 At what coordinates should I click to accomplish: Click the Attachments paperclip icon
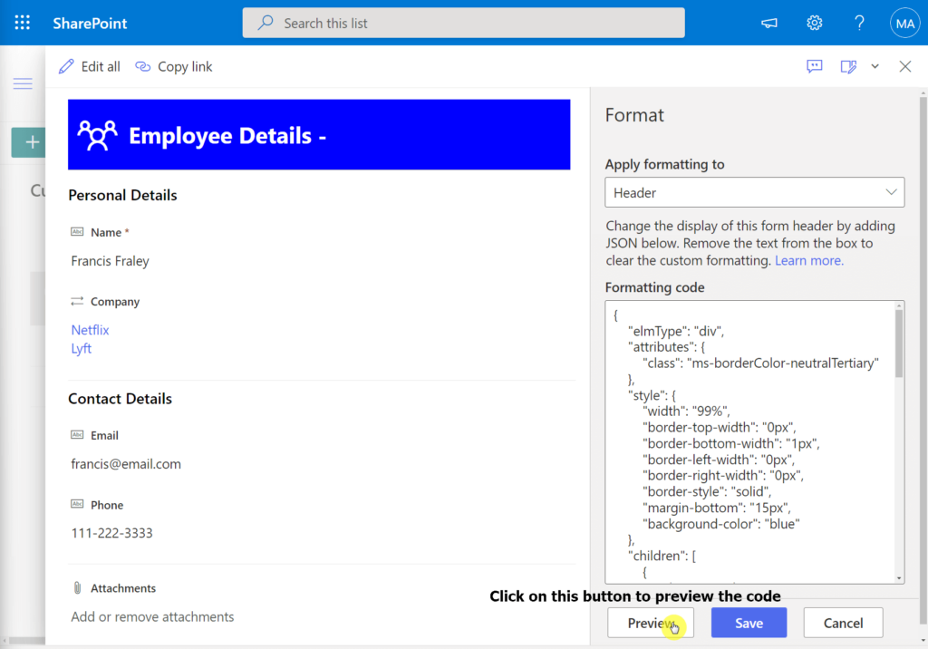[x=77, y=587]
